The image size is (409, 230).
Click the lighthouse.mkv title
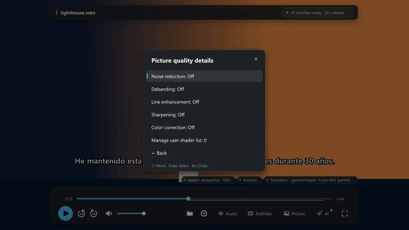coord(78,13)
